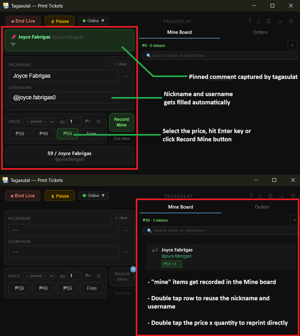This screenshot has height=336, width=300.
Task: Switch to Mine Board tab, 1-miners window
Action: (x=181, y=207)
